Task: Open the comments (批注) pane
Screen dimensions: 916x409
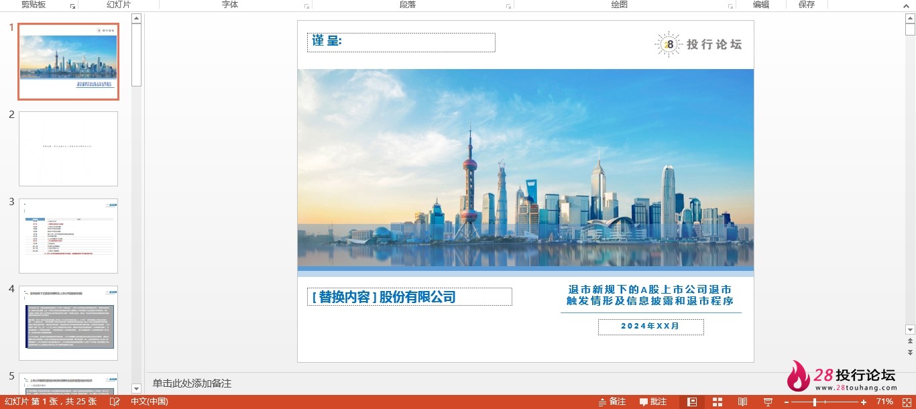Action: (x=653, y=402)
